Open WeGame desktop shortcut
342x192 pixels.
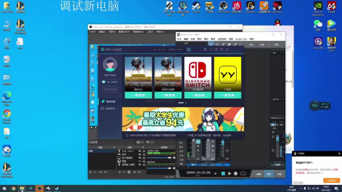(x=250, y=7)
